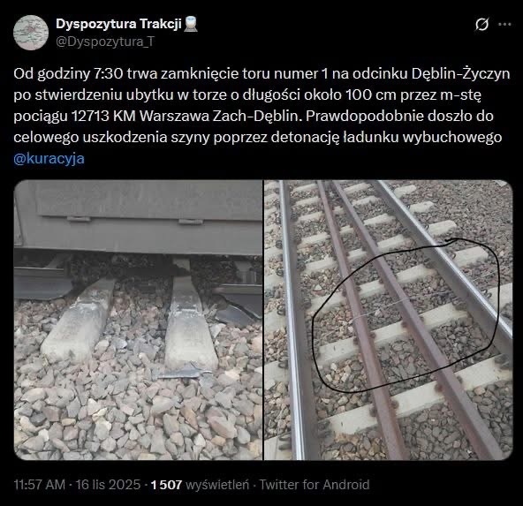Click the last line ending ładunku wybuchowego
Image resolution: width=523 pixels, height=506 pixels.
[258, 138]
